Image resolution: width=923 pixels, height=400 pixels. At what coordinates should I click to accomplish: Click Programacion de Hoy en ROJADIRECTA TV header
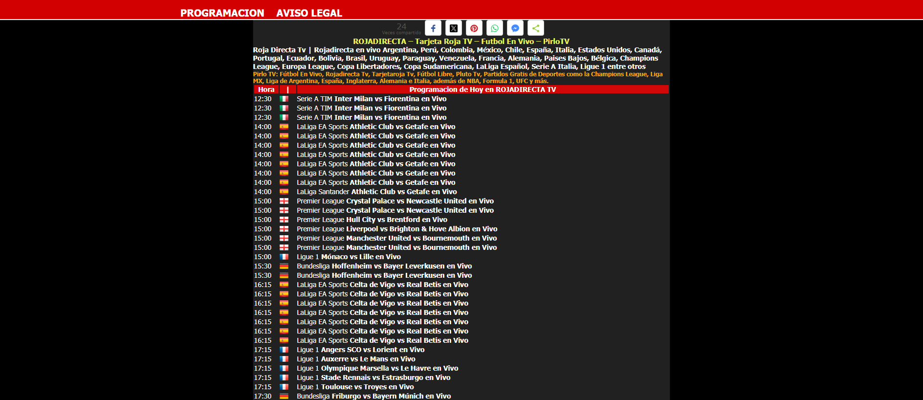click(483, 89)
